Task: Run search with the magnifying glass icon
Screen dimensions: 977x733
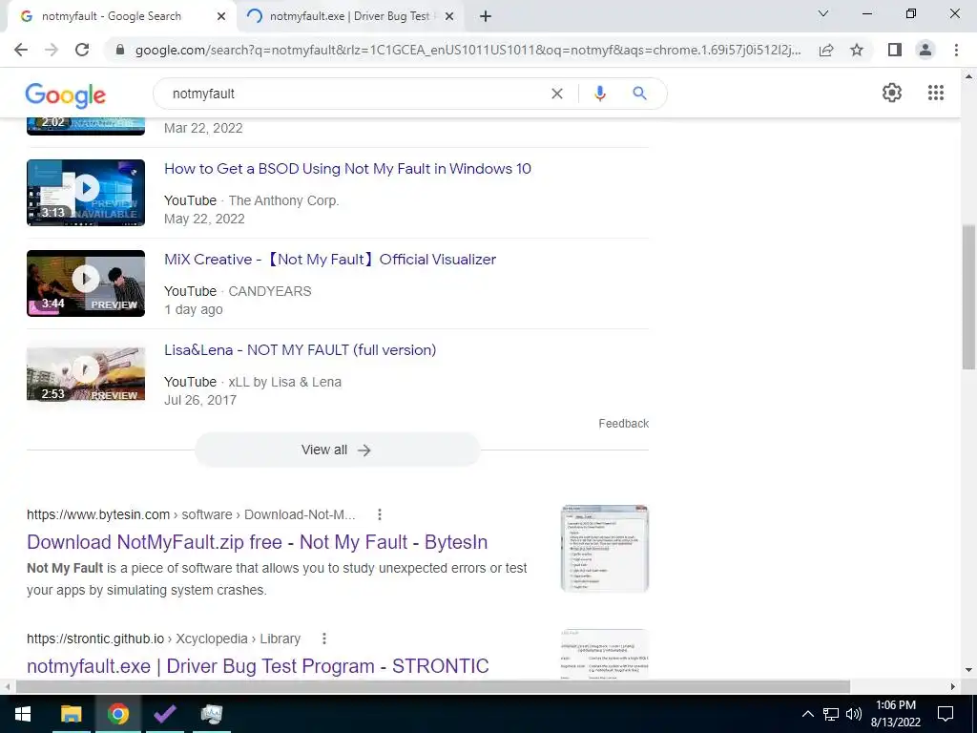Action: [639, 94]
